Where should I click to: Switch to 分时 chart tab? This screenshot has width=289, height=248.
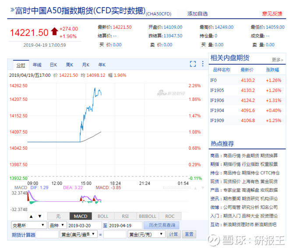point(21,65)
